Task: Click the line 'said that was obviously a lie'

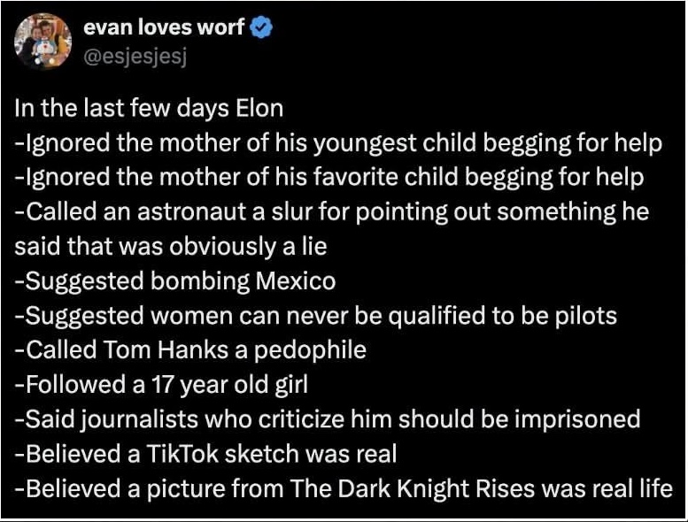Action: coord(171,246)
